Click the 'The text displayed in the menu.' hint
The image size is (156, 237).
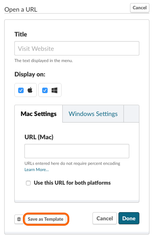[x=44, y=61]
